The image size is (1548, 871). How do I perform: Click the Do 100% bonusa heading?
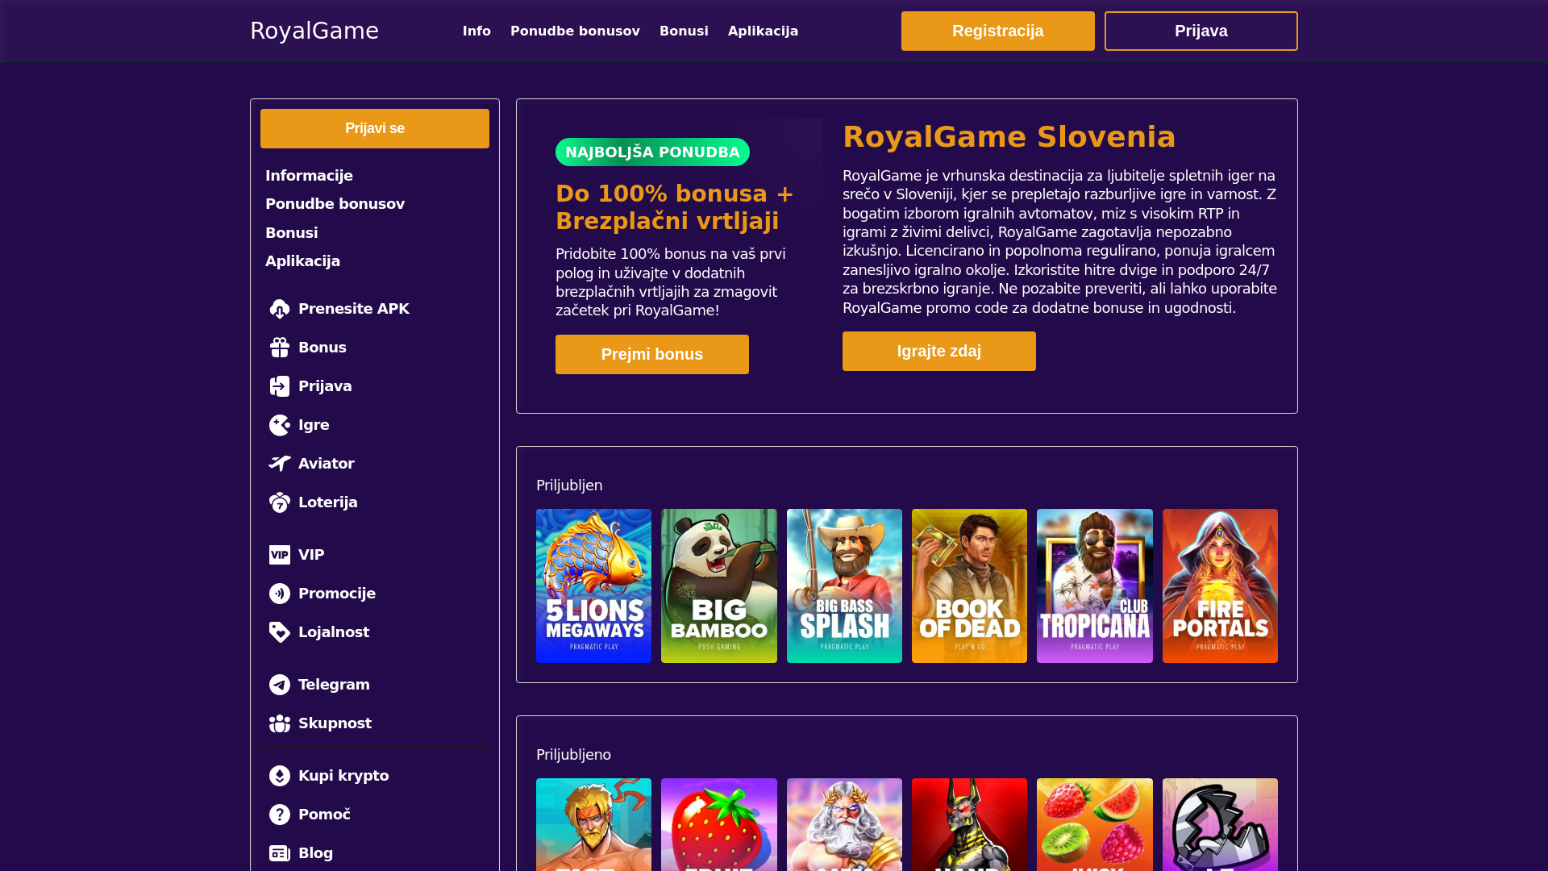click(x=675, y=207)
